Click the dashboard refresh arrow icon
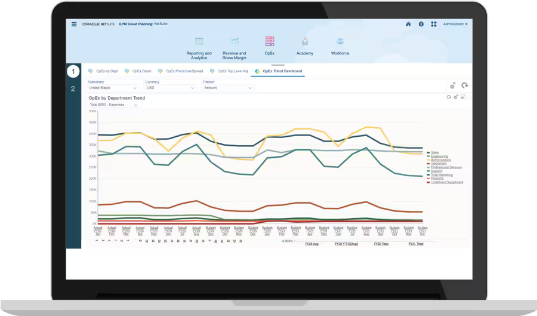Screen dimensions: 537x316 click(x=465, y=86)
